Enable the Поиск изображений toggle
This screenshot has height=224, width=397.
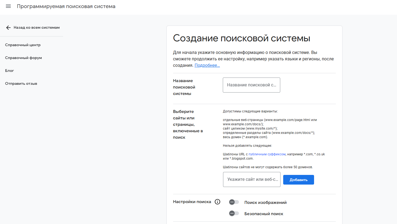point(234,202)
